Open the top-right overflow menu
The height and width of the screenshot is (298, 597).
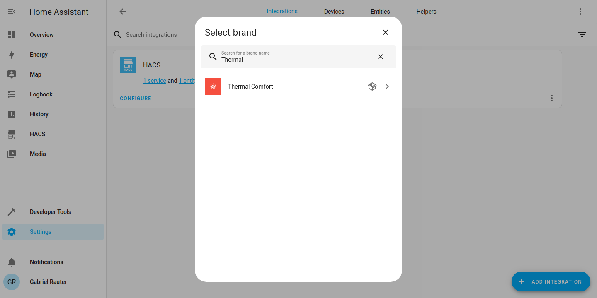pyautogui.click(x=580, y=12)
